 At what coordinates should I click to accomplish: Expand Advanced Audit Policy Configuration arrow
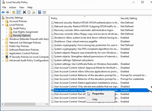(x=3, y=61)
